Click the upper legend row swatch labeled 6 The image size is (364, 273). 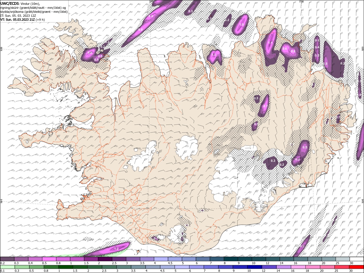tap(203, 259)
